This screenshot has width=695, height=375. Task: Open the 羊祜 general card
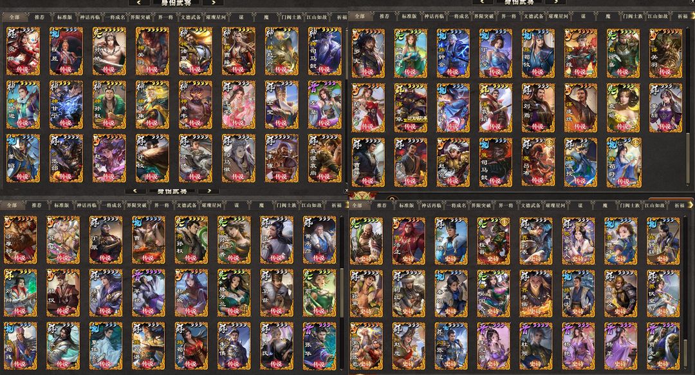click(x=149, y=293)
